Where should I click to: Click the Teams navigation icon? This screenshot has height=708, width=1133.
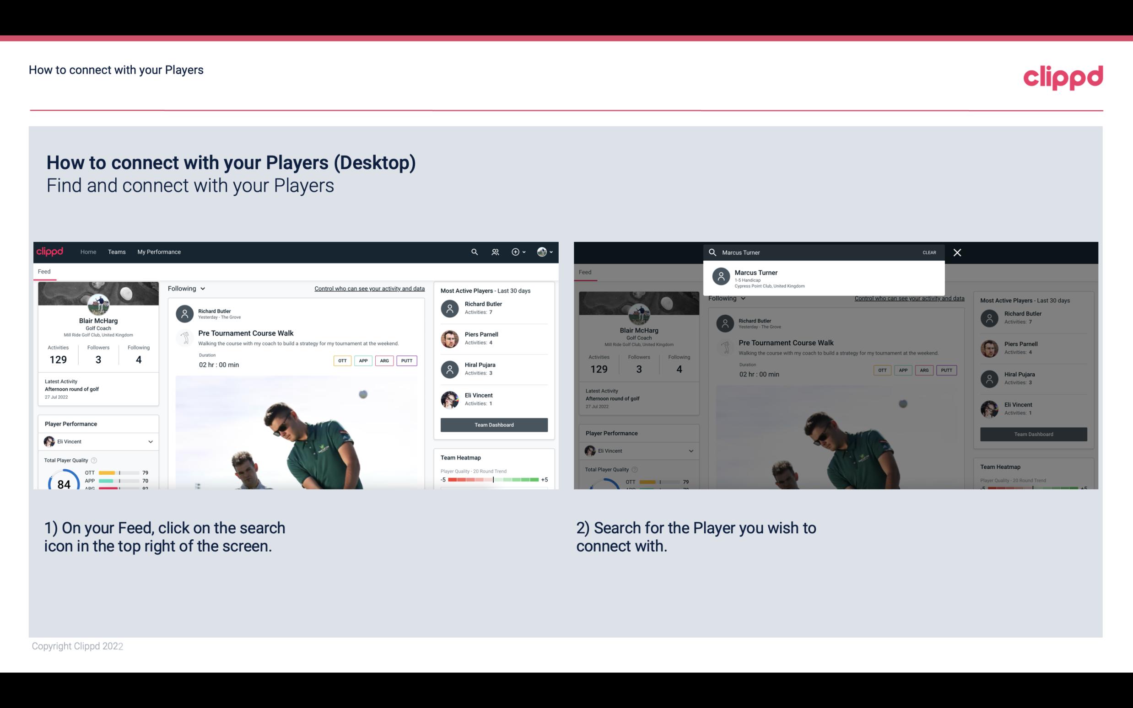[117, 251]
